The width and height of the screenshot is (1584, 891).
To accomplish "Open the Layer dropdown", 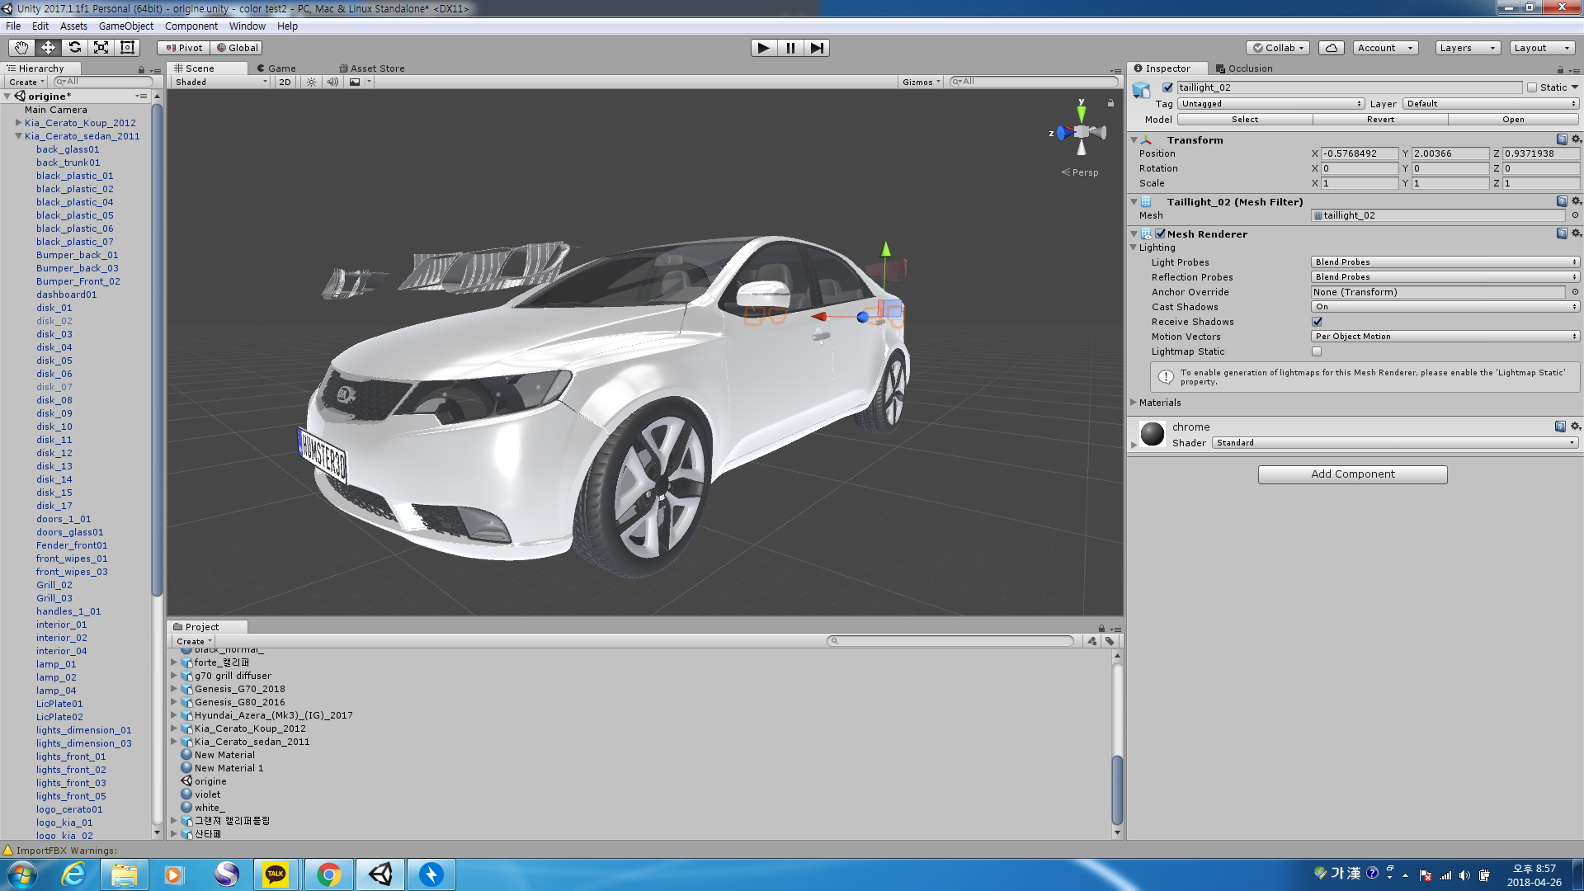I will coord(1491,104).
